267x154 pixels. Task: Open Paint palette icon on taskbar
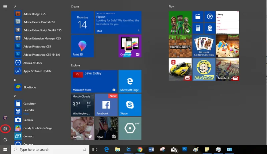(x=196, y=149)
